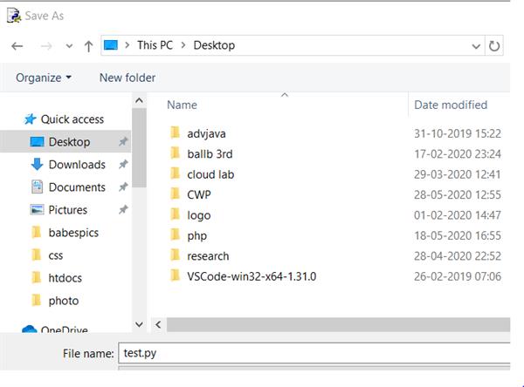Select the VSCode-win32-x64-1.31.0 folder
The height and width of the screenshot is (387, 524).
click(x=251, y=276)
